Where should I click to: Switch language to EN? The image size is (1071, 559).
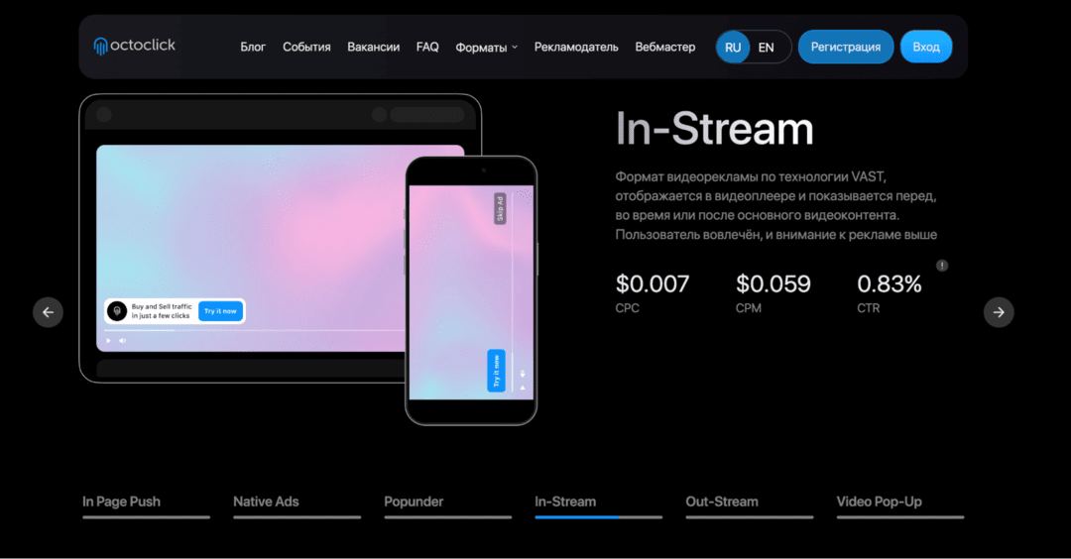click(x=767, y=48)
